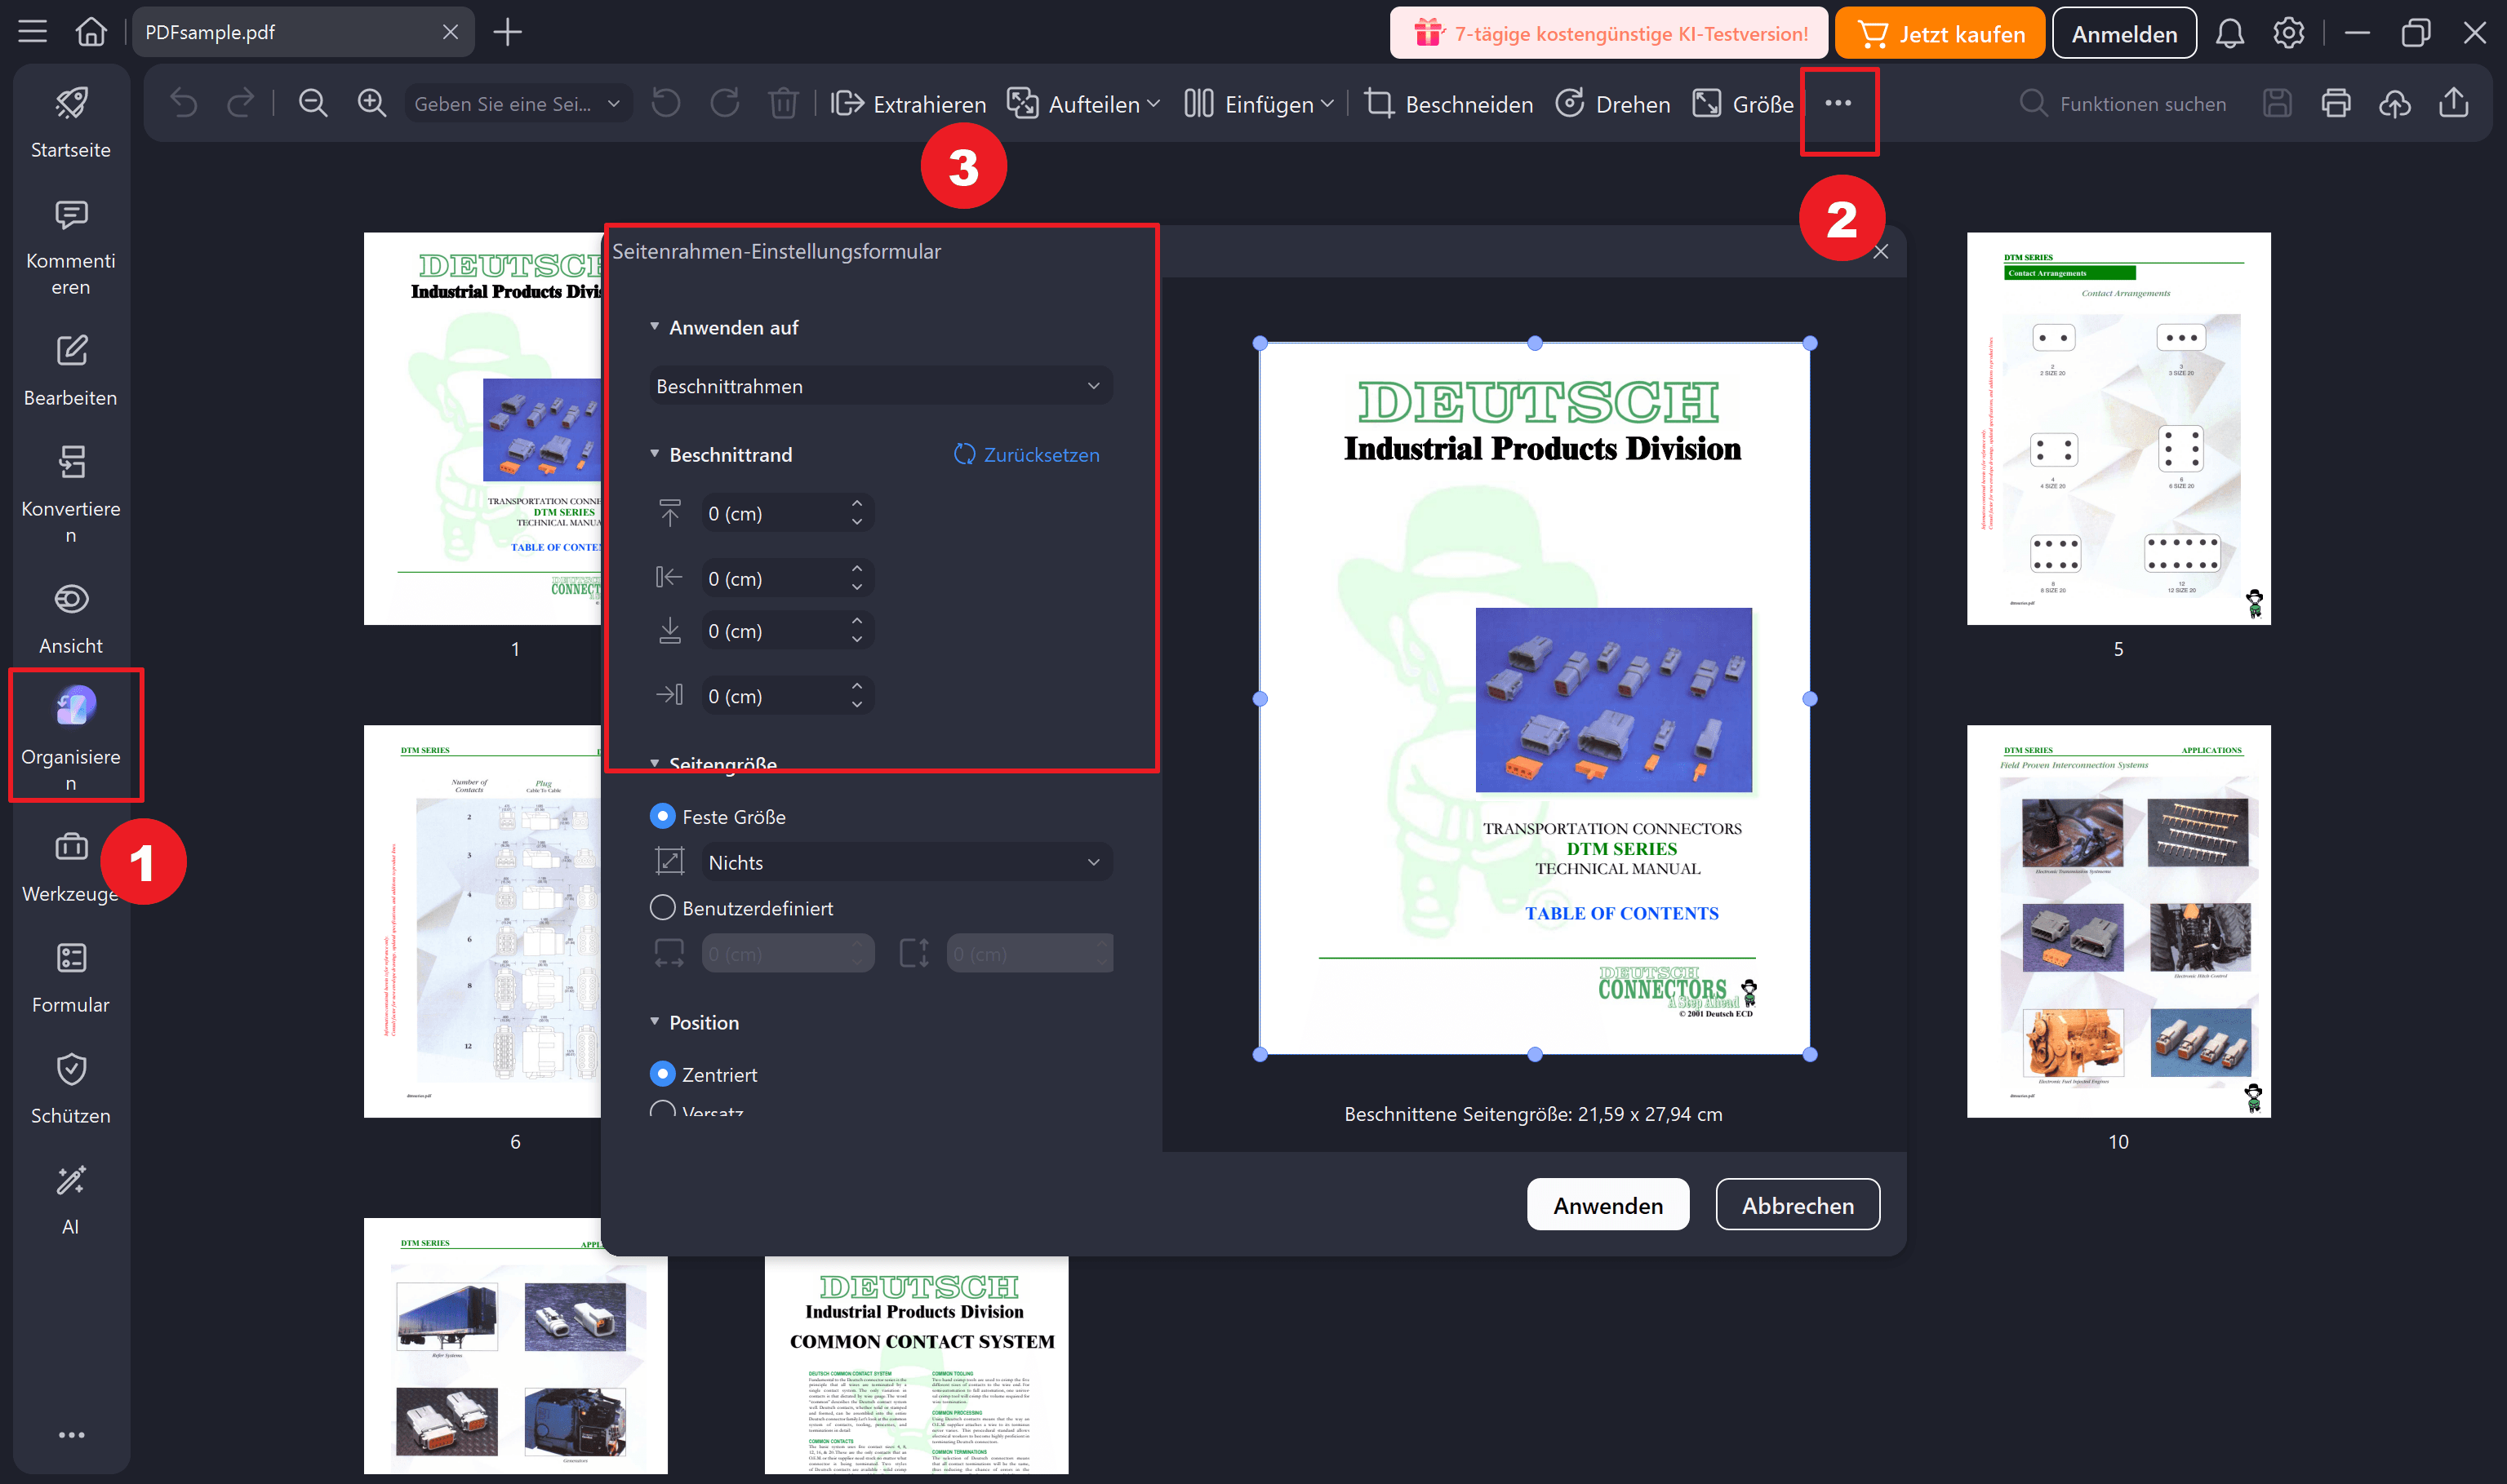Viewport: 2507px width, 1484px height.
Task: Open 7-tägige KI-Testversion offer
Action: coord(1609,33)
